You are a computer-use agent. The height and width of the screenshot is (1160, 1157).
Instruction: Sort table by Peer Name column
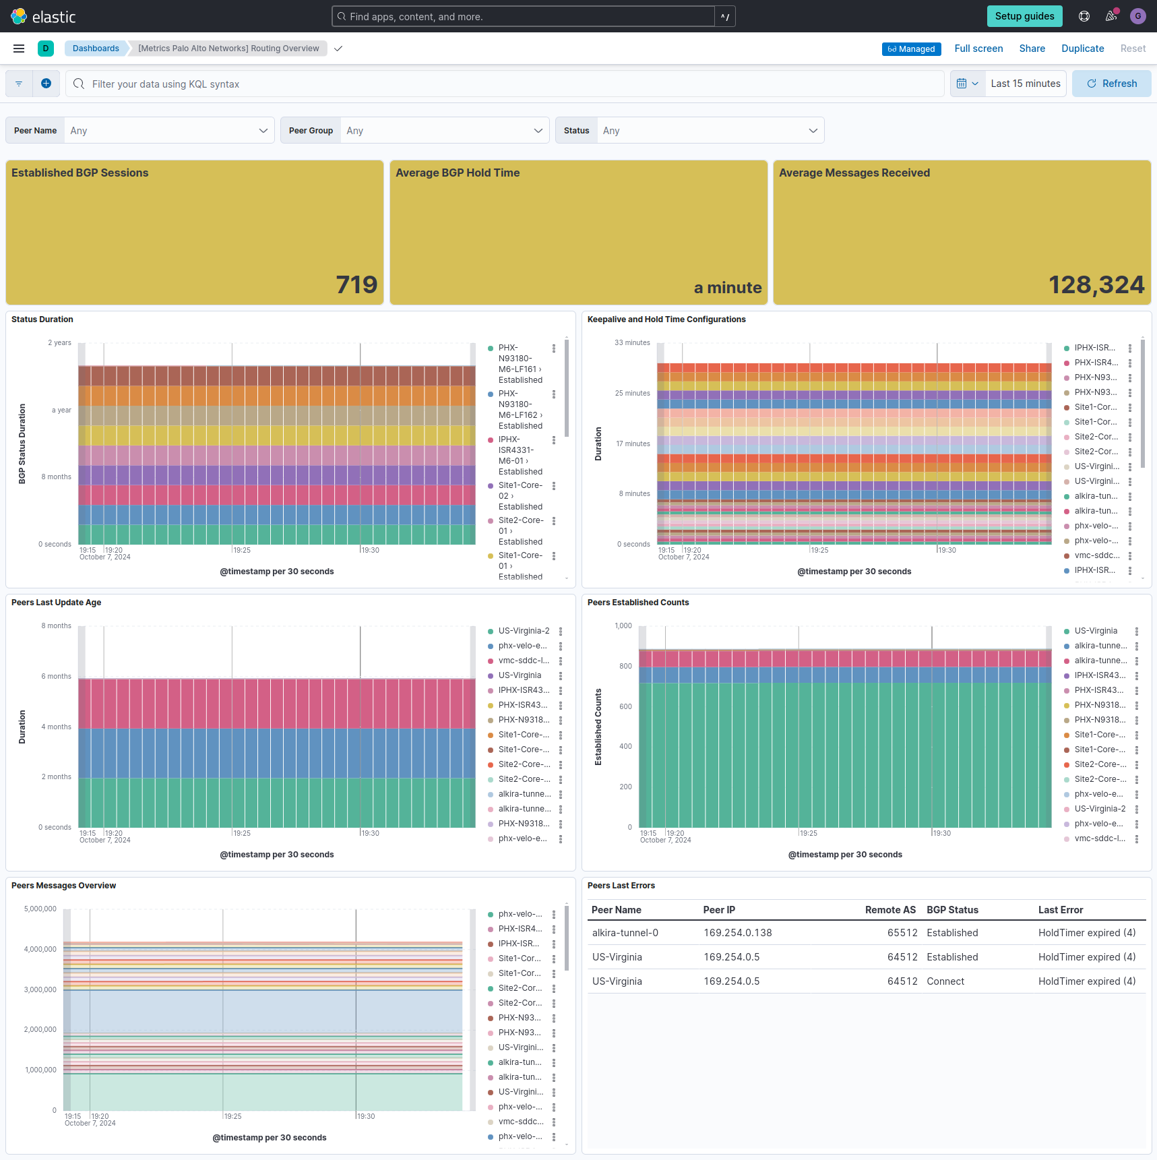(617, 910)
